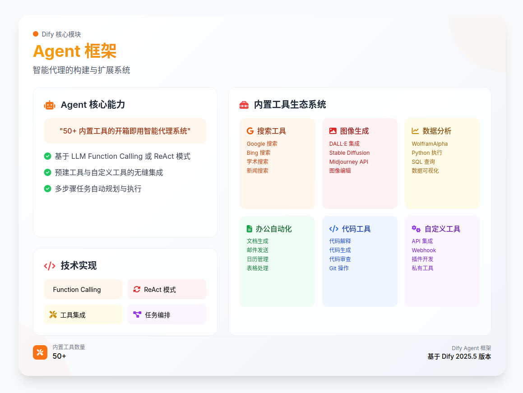Click the 数据可视化 entry
This screenshot has height=393, width=523.
pos(425,171)
